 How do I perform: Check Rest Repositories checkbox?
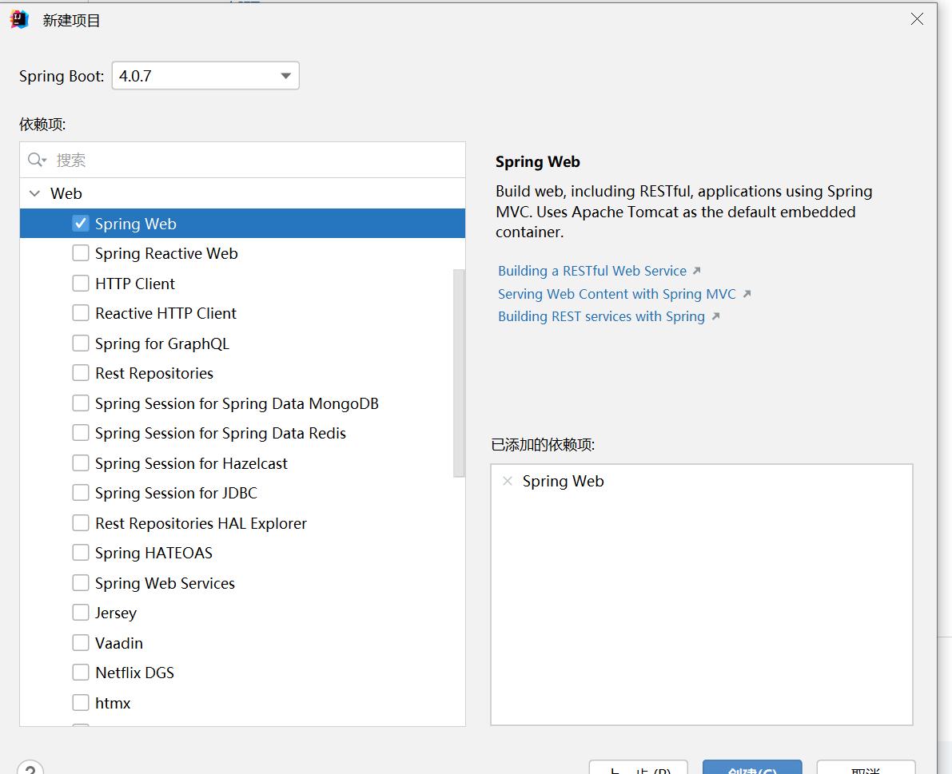tap(81, 373)
